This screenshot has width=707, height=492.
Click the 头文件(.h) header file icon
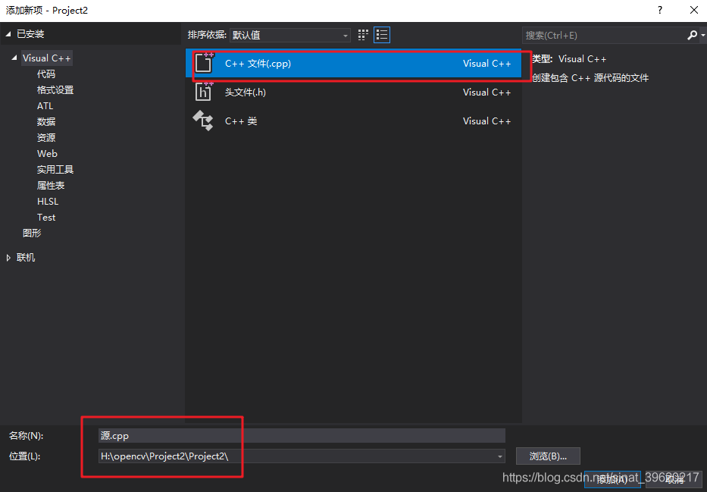click(x=203, y=92)
